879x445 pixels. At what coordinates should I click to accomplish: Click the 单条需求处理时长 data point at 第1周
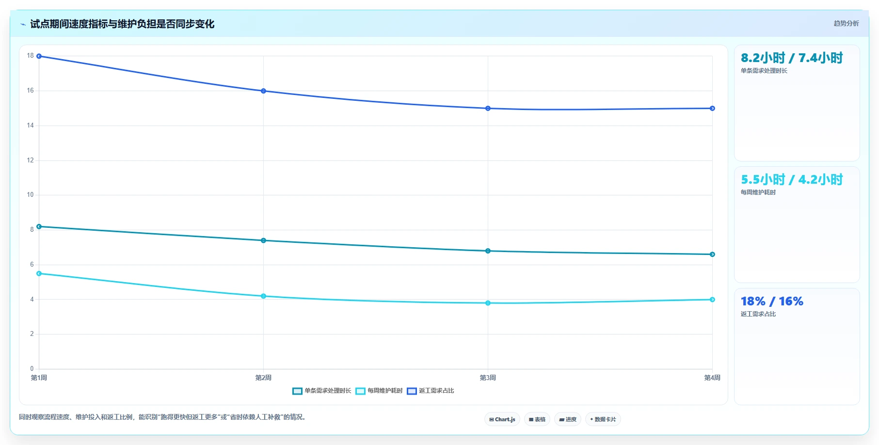pos(39,226)
